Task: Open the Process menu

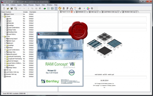Action: (x=31, y=5)
